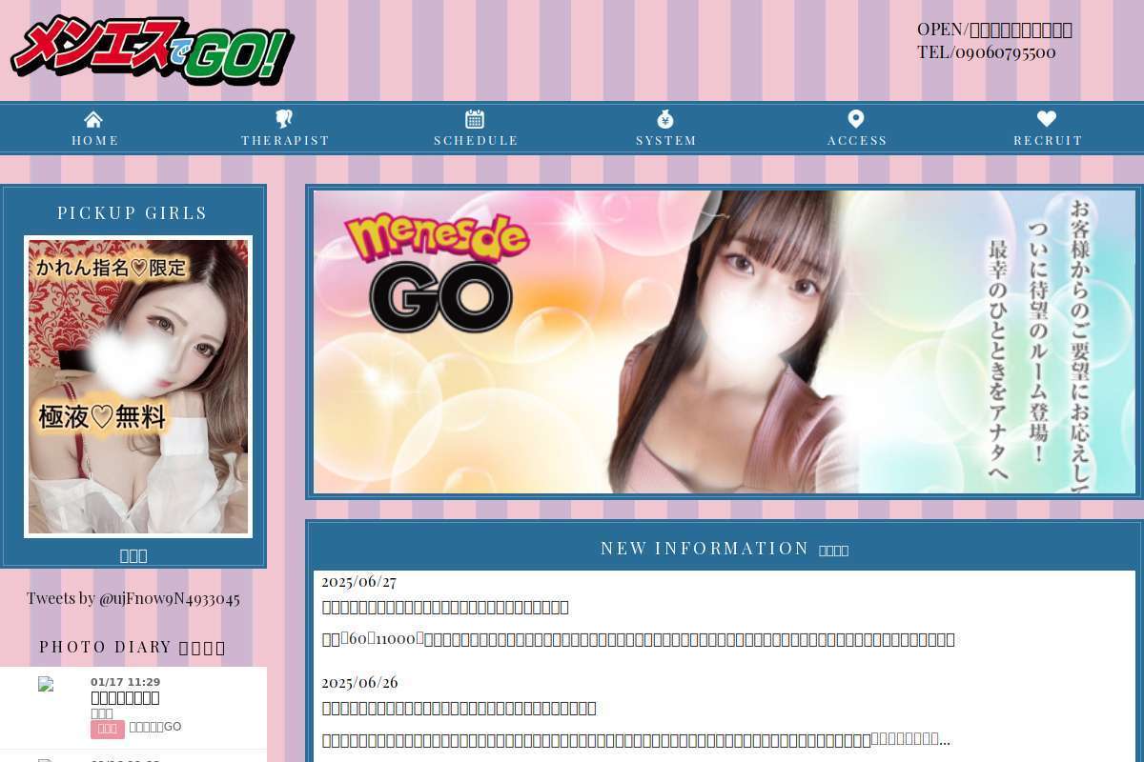Viewport: 1144px width, 762px height.
Task: Open the Pickup Girls photo card
Action: (x=138, y=387)
